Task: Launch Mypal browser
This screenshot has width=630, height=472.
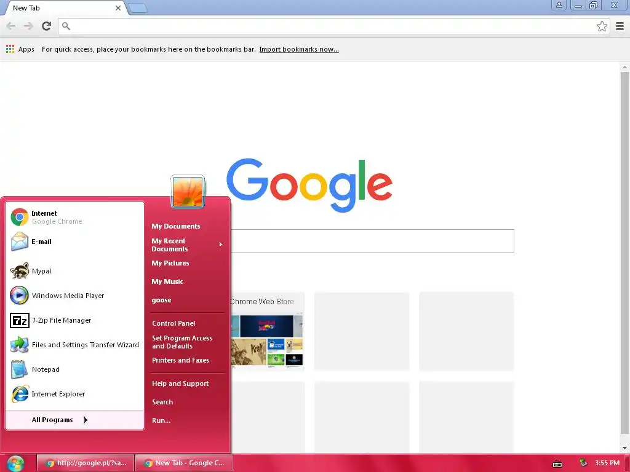Action: (x=74, y=271)
